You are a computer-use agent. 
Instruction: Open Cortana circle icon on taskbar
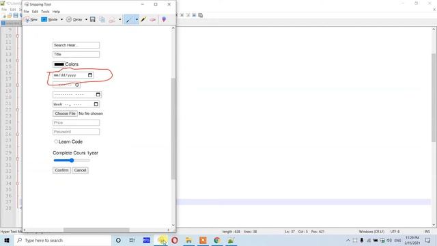[118, 240]
